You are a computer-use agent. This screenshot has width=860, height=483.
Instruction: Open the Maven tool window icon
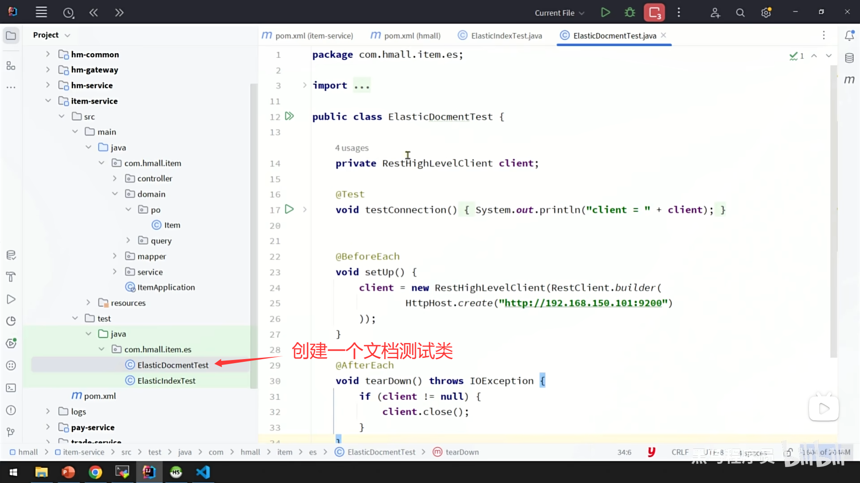pyautogui.click(x=849, y=80)
